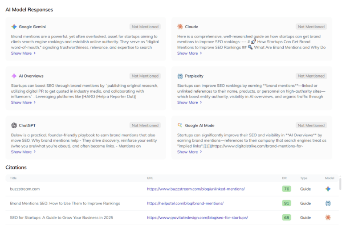The image size is (346, 229).
Task: Click the Google AI Mode card title text
Action: 199,126
